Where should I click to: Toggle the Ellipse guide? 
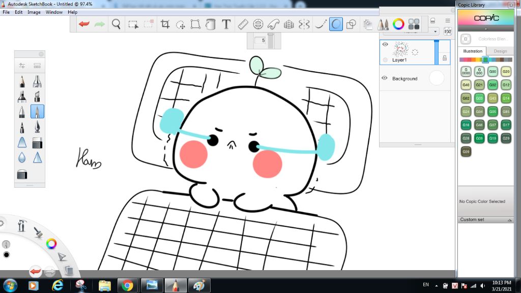[x=258, y=24]
